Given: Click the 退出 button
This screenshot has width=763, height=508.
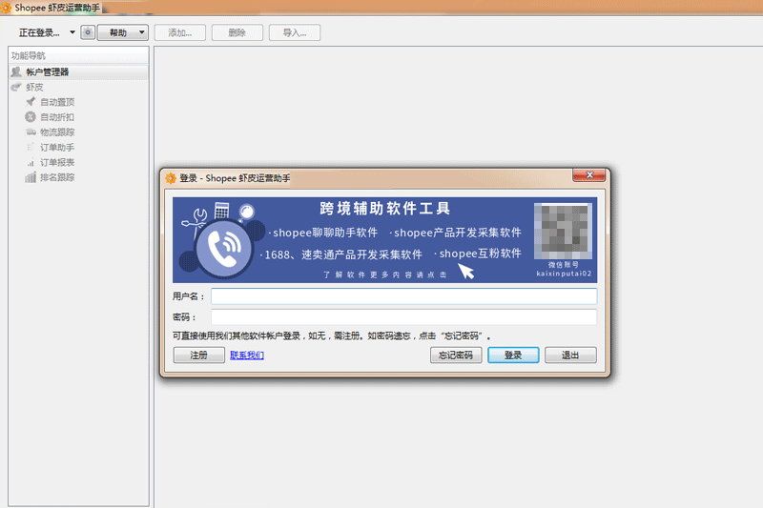Looking at the screenshot, I should click(x=570, y=355).
